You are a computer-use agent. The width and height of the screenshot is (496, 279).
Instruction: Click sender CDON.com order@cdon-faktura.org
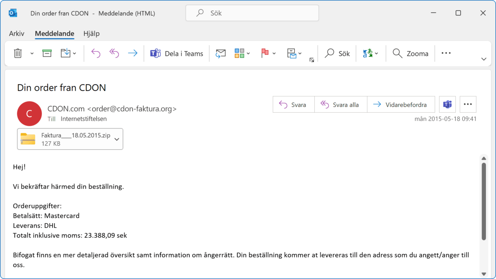112,109
